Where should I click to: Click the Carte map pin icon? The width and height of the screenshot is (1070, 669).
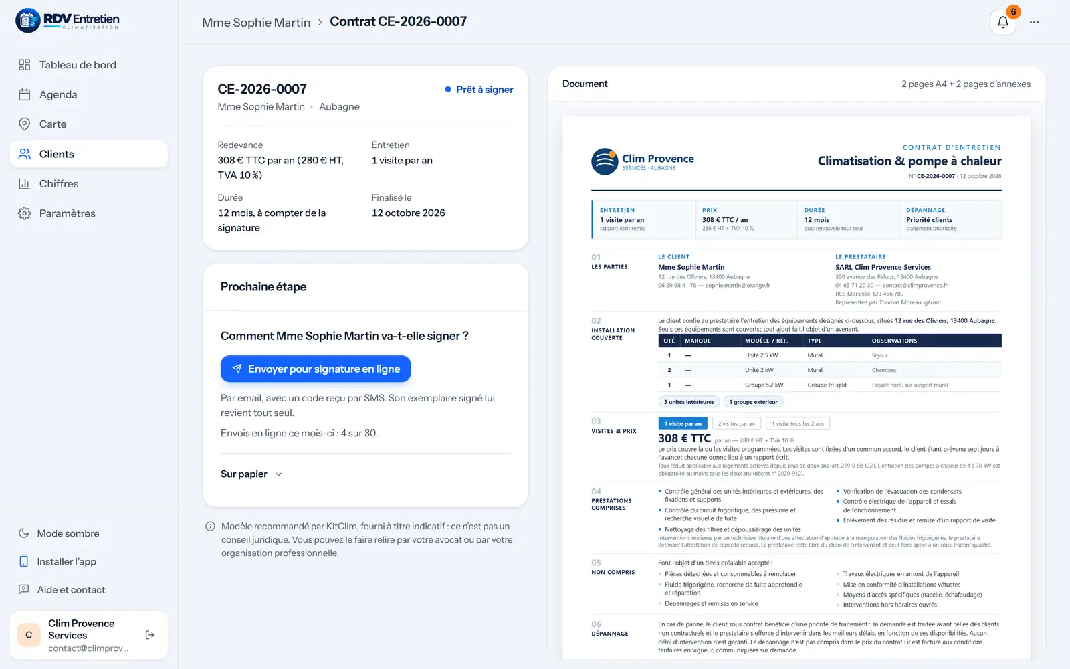[x=25, y=124]
